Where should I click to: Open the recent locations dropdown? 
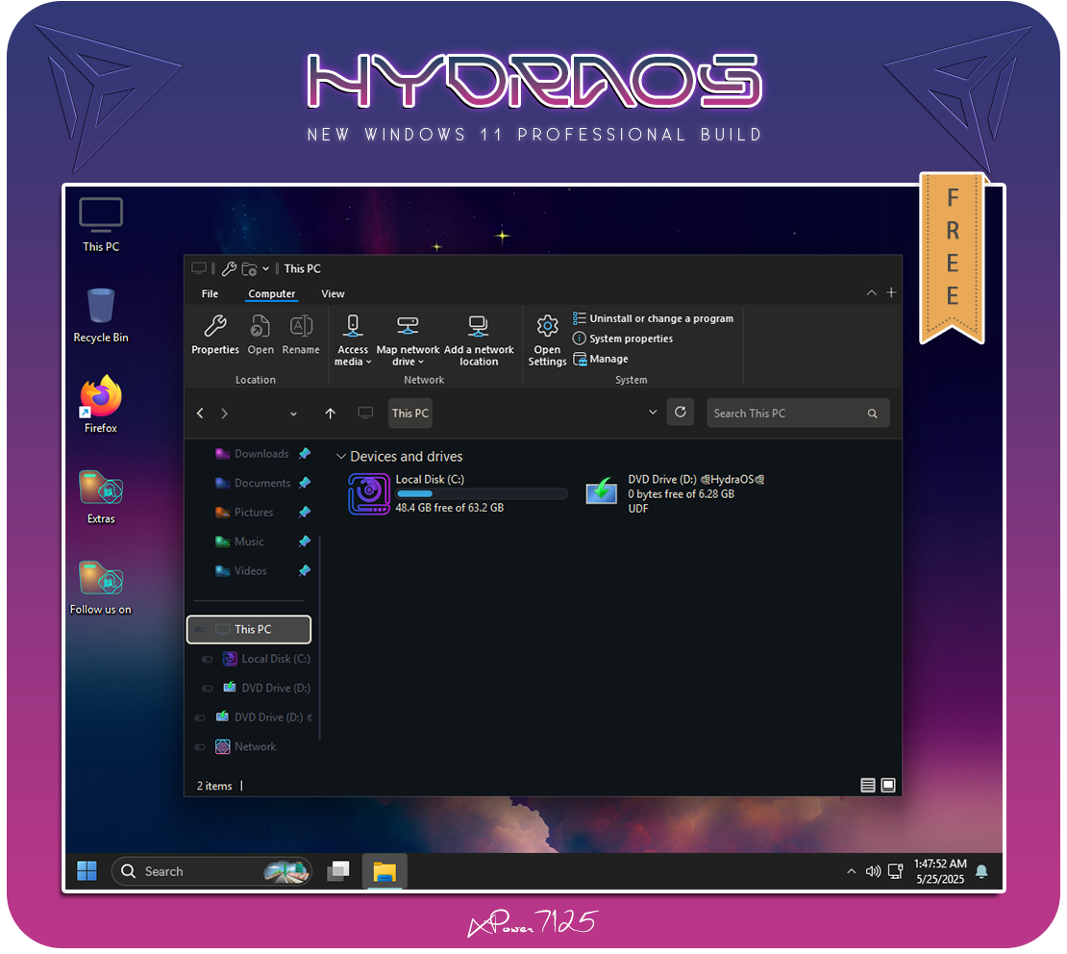coord(293,414)
